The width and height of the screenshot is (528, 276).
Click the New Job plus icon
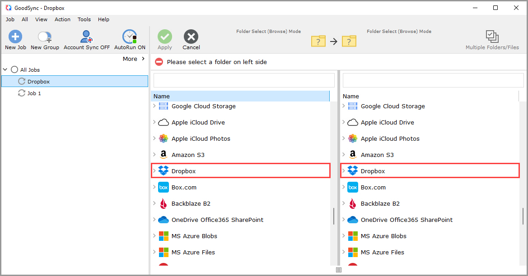[15, 37]
